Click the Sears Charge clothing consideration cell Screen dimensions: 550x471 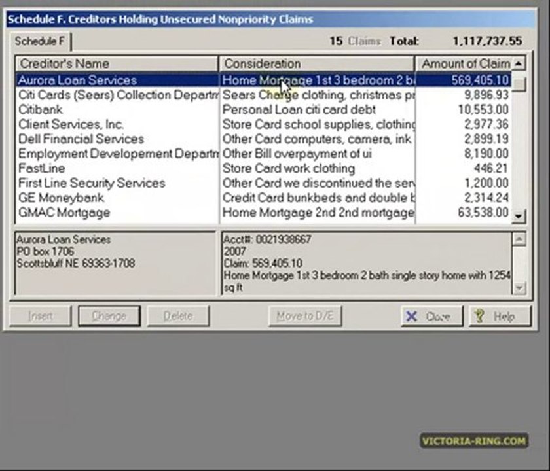pos(318,95)
